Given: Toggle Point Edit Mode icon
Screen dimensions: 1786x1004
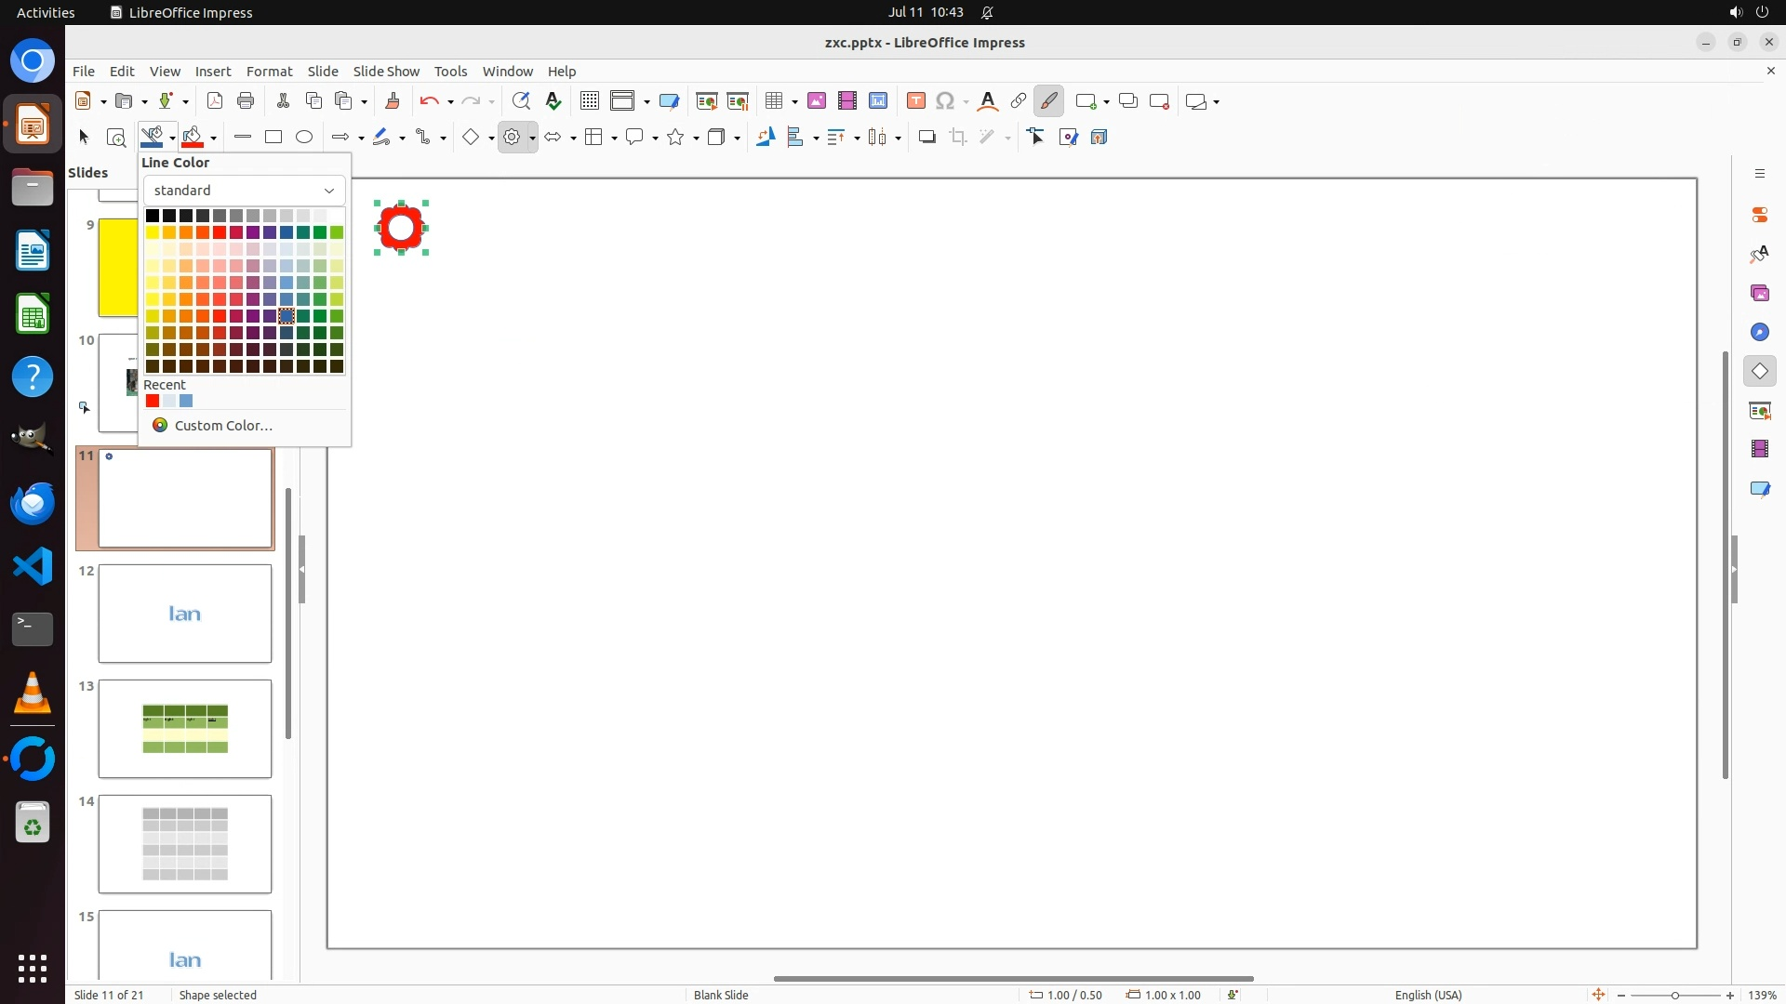Looking at the screenshot, I should pyautogui.click(x=1036, y=138).
